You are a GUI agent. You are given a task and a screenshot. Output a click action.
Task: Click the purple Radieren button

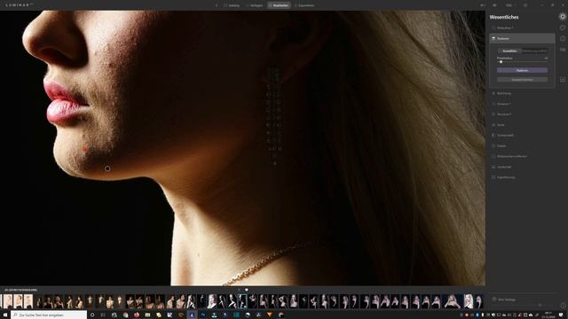(x=522, y=71)
